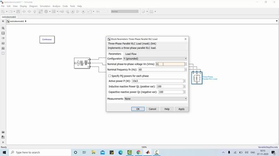Select the three-phase source block on canvas
Image resolution: width=279 pixels, height=156 pixels.
tap(82, 63)
